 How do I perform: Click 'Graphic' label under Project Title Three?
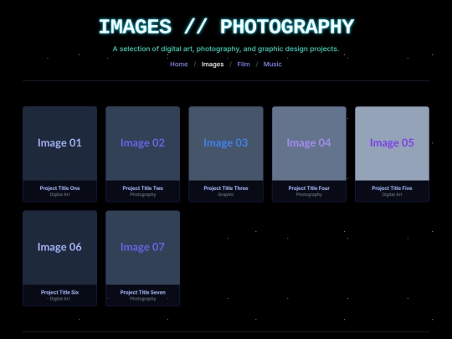(226, 194)
